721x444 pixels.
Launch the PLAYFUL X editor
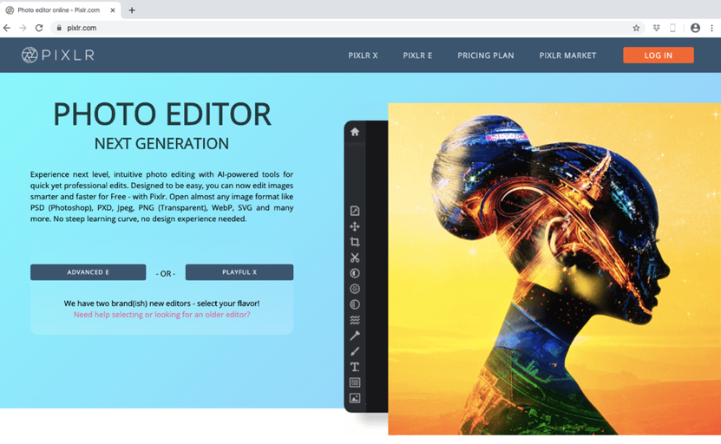pyautogui.click(x=239, y=272)
